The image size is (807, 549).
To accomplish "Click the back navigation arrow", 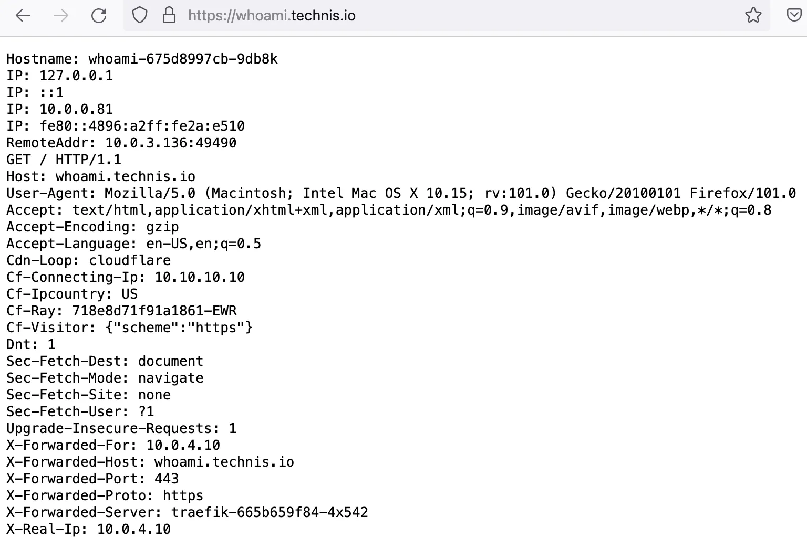I will coord(23,16).
